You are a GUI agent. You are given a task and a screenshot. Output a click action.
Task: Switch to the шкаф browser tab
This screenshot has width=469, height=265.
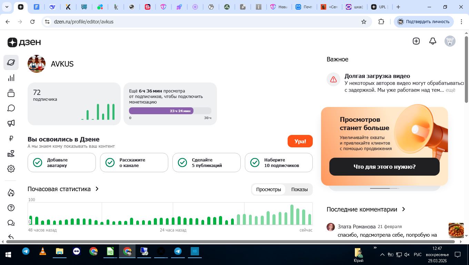[355, 7]
